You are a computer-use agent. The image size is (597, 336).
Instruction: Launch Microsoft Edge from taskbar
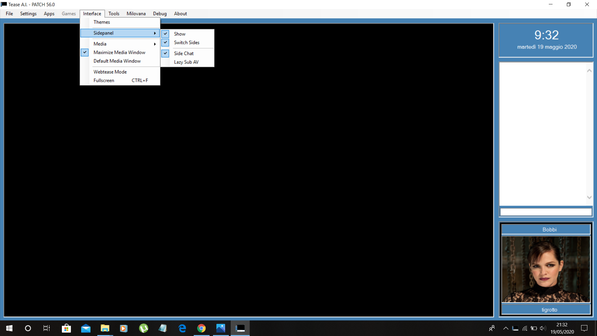182,328
